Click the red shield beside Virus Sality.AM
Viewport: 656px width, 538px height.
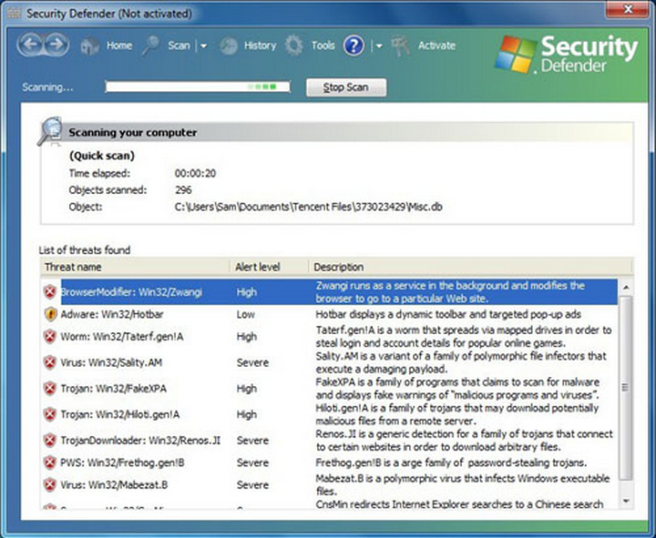pos(50,362)
